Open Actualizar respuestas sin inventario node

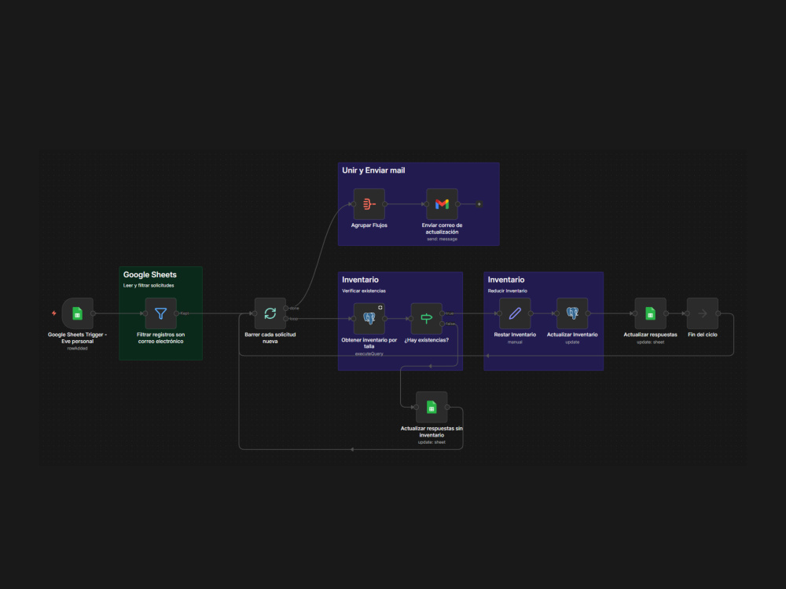click(x=431, y=407)
